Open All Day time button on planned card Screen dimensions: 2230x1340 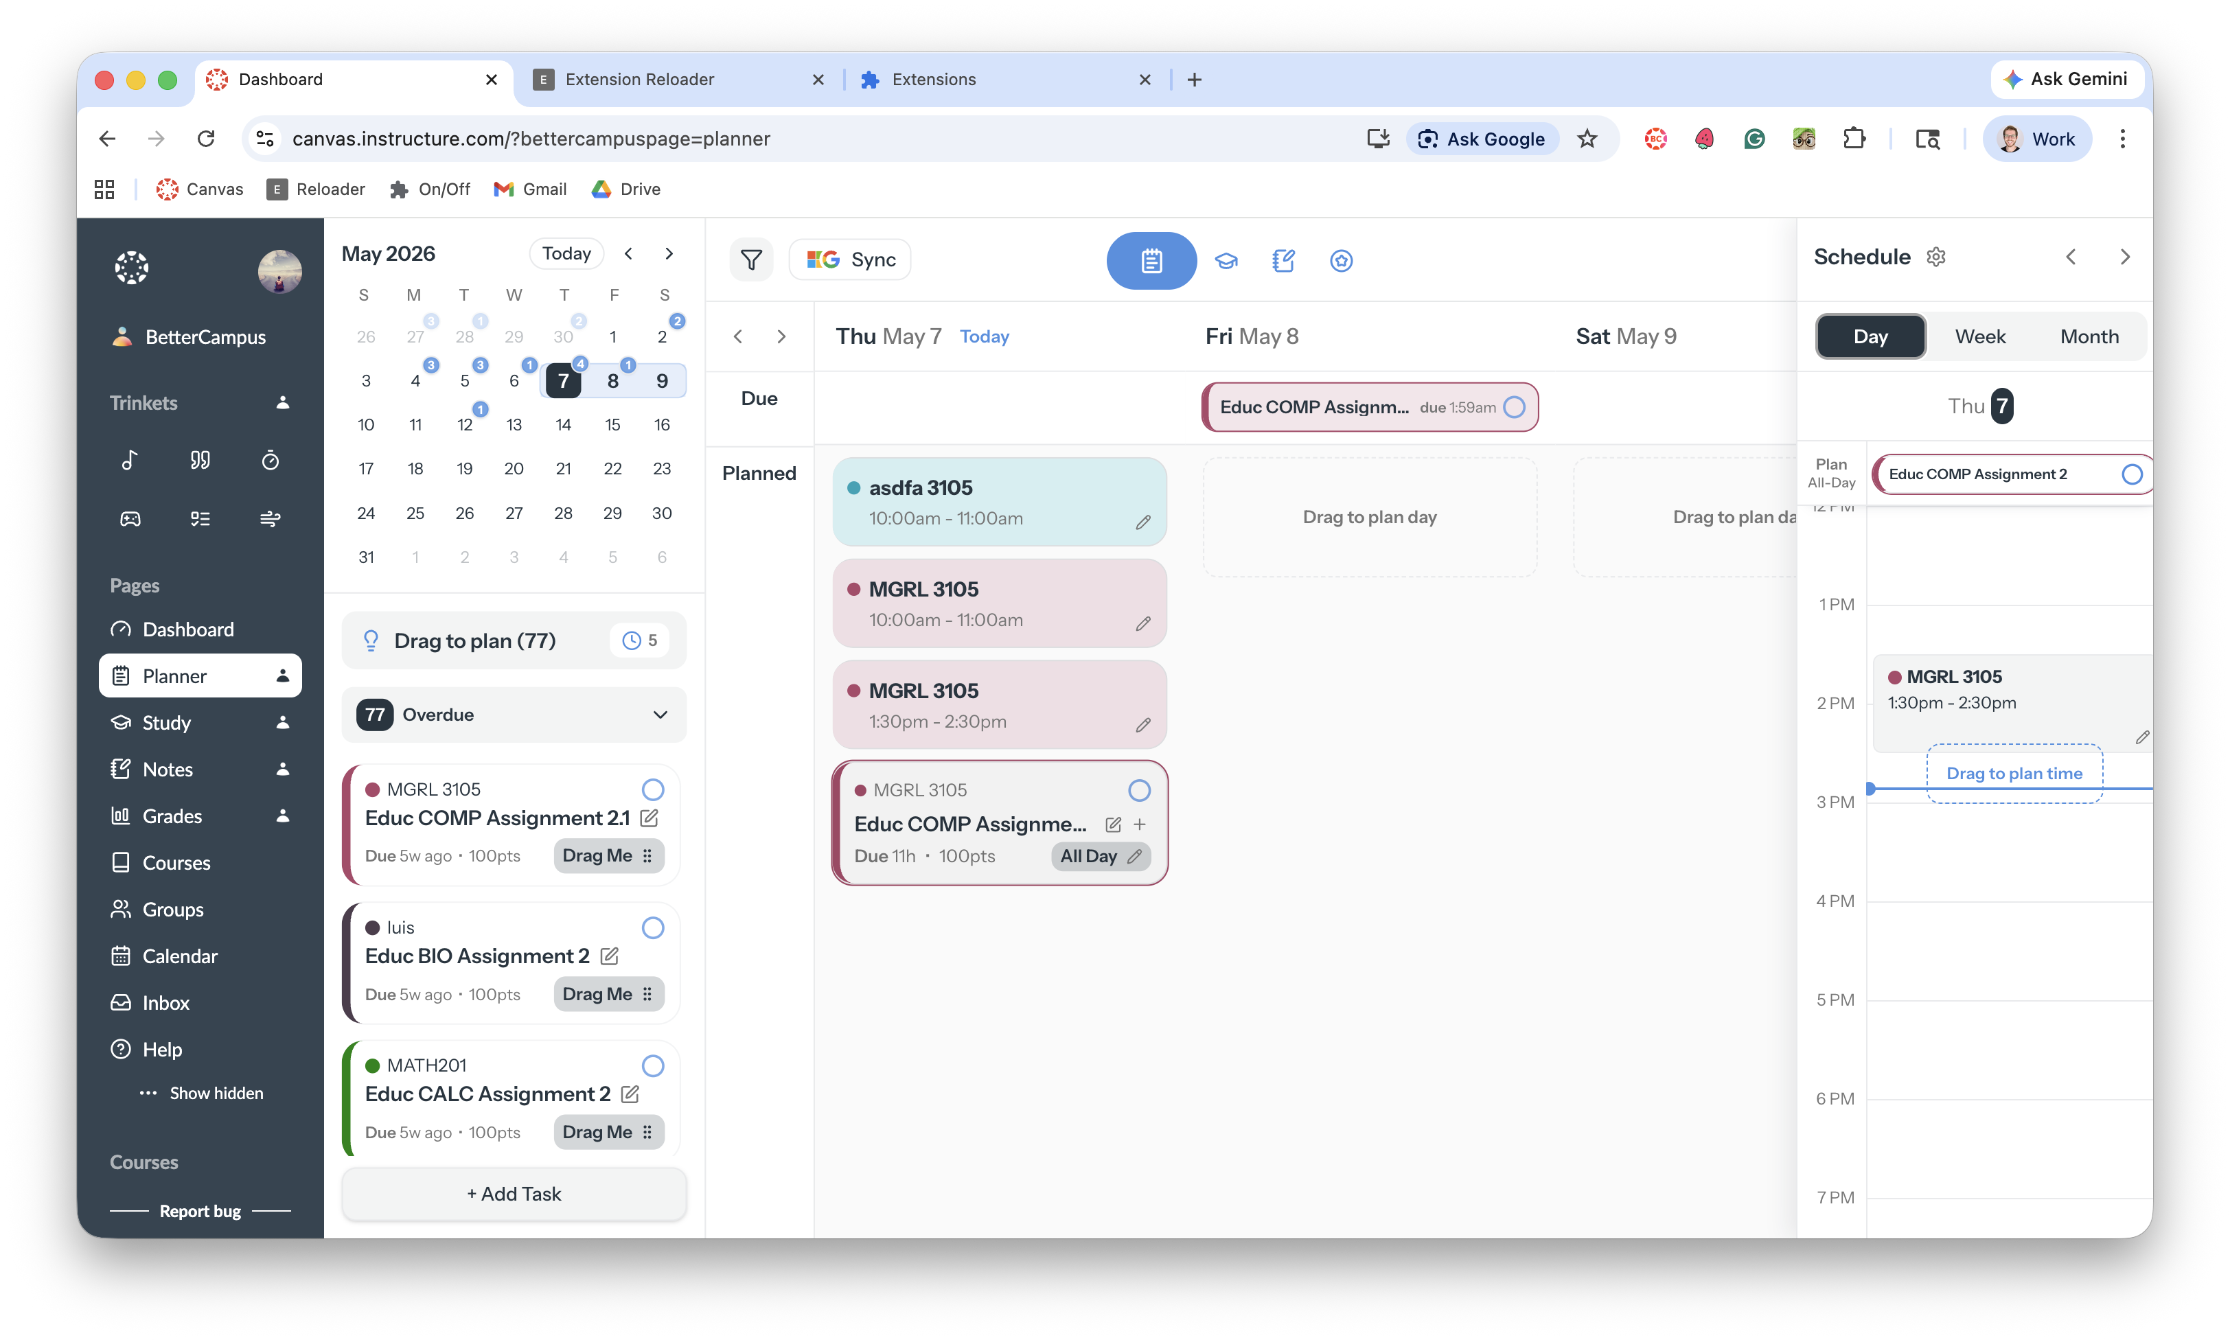pos(1101,856)
